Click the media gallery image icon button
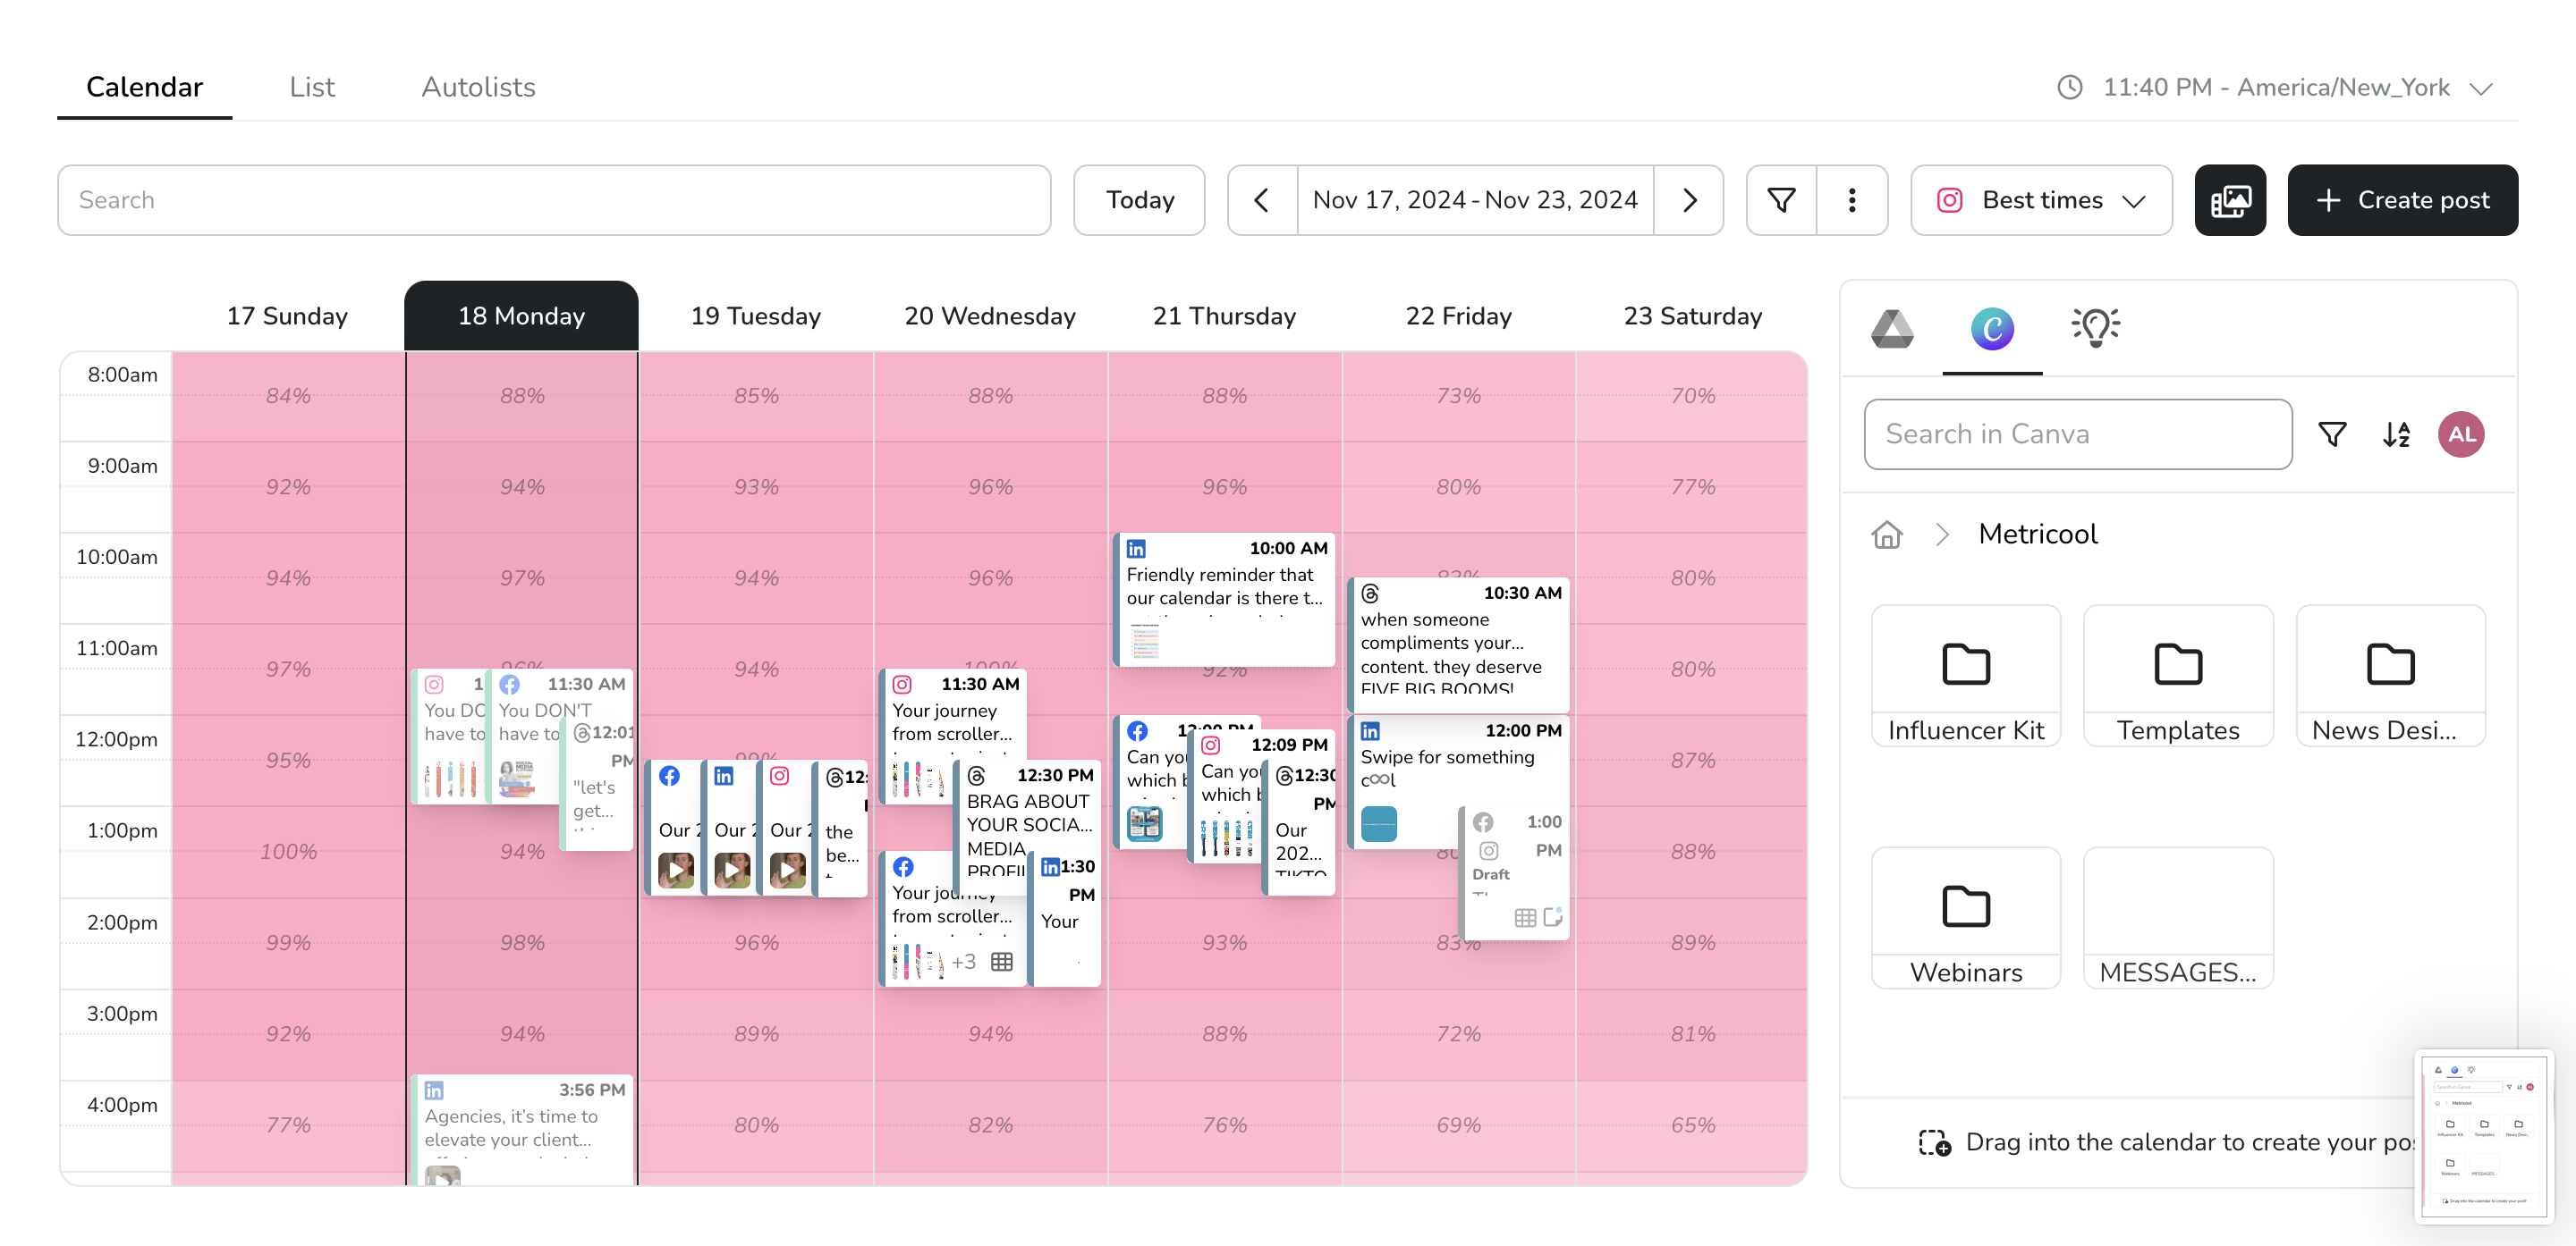This screenshot has width=2576, height=1246. [2229, 200]
